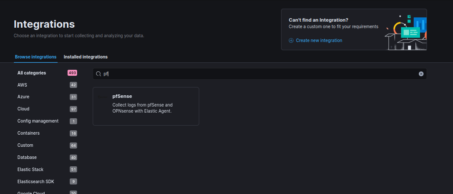The image size is (453, 194).
Task: Select the Database category
Action: pos(27,158)
